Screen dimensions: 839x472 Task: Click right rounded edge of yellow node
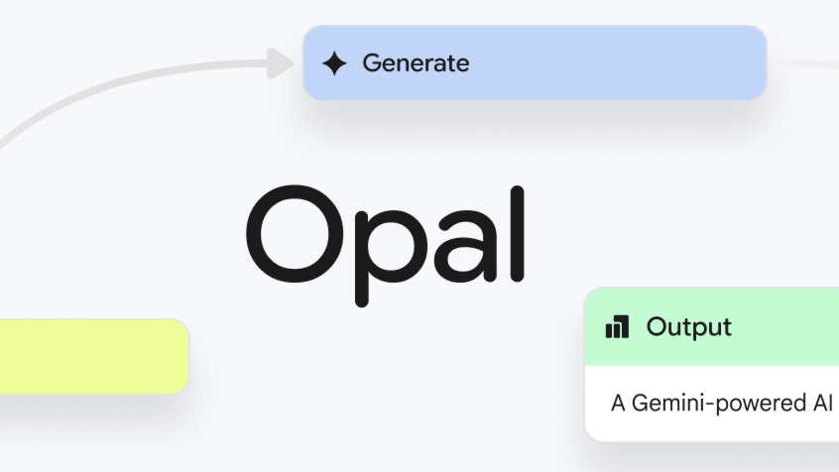186,357
